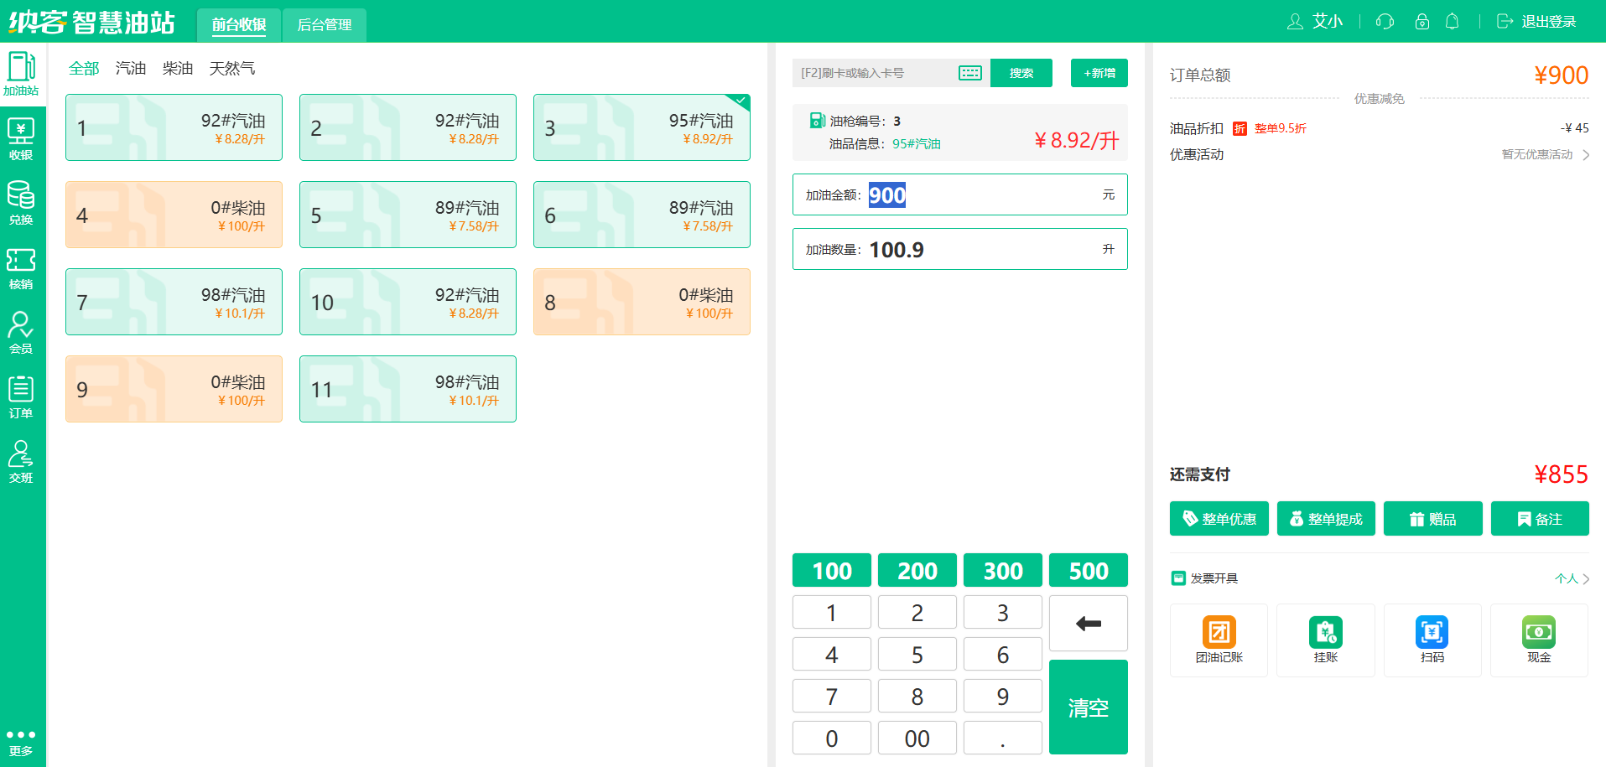Choose 挂账 credit payment method
The image size is (1606, 767).
point(1326,640)
